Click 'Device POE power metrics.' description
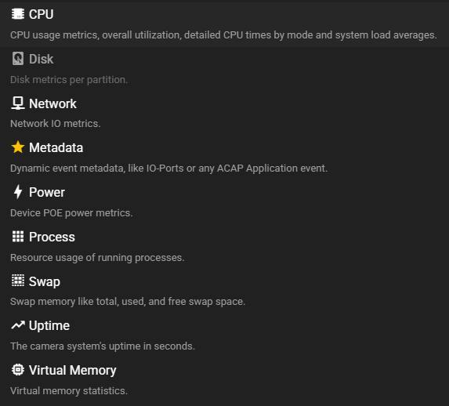Screen dimensions: 449x406 tap(71, 213)
